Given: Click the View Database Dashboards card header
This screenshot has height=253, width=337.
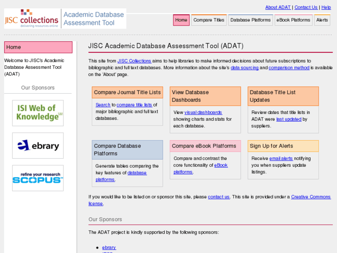Looking at the screenshot, I should tap(205, 96).
